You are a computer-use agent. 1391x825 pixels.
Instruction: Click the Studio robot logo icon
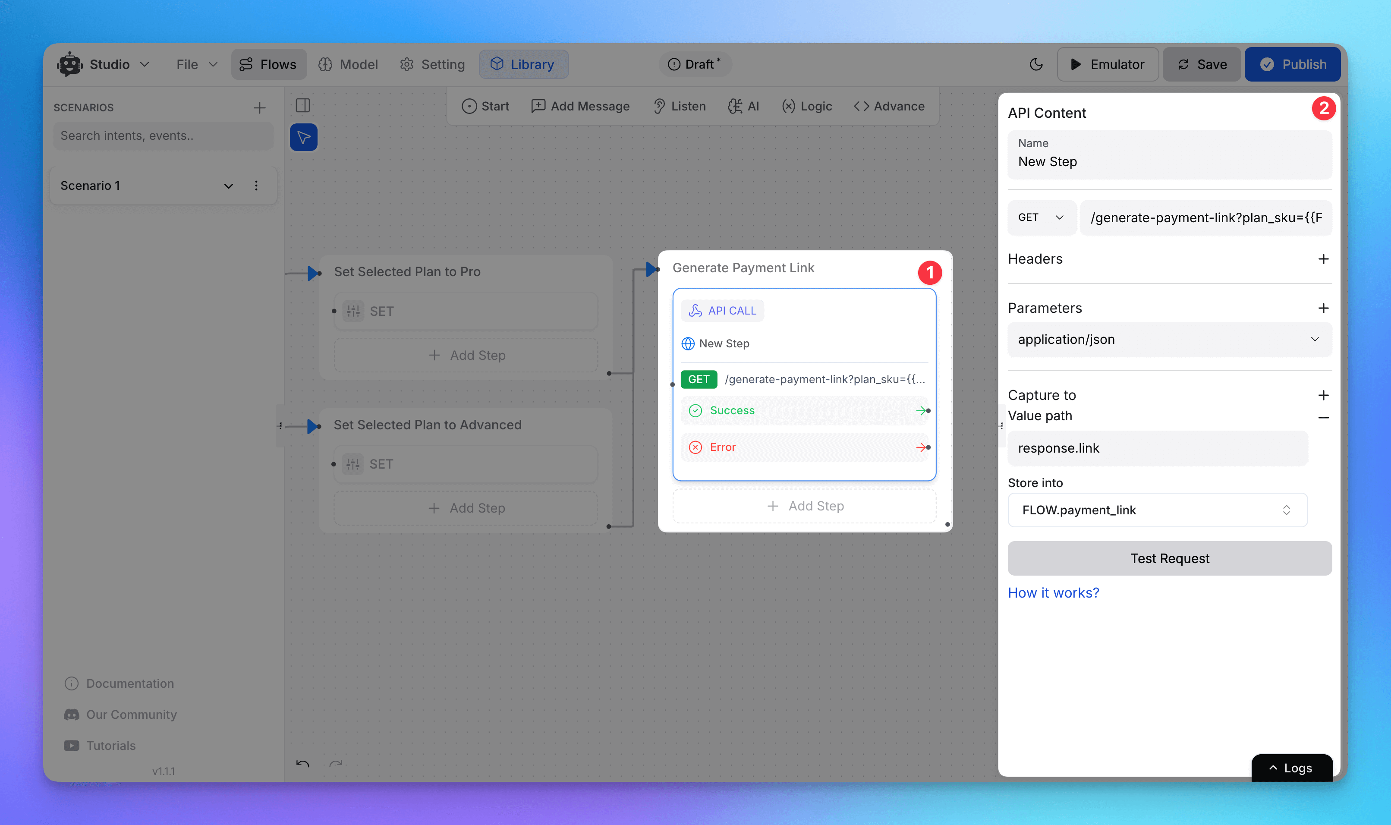[69, 64]
